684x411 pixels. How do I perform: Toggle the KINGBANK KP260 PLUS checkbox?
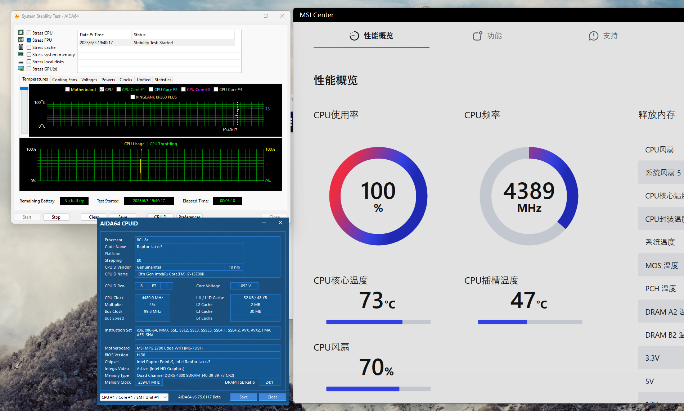[132, 97]
